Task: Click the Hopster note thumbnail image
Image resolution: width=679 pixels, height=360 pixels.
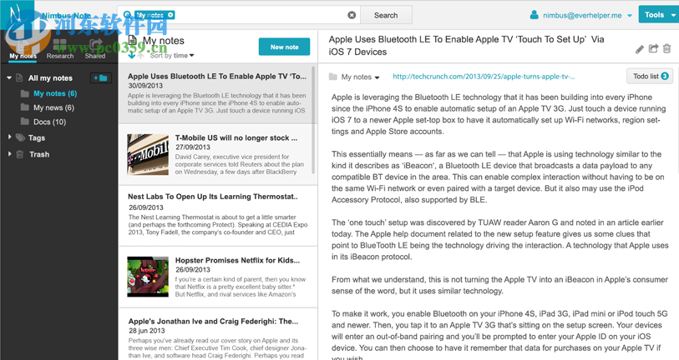Action: coord(148,277)
